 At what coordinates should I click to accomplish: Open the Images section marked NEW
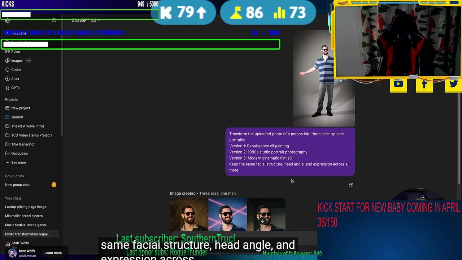pos(17,61)
